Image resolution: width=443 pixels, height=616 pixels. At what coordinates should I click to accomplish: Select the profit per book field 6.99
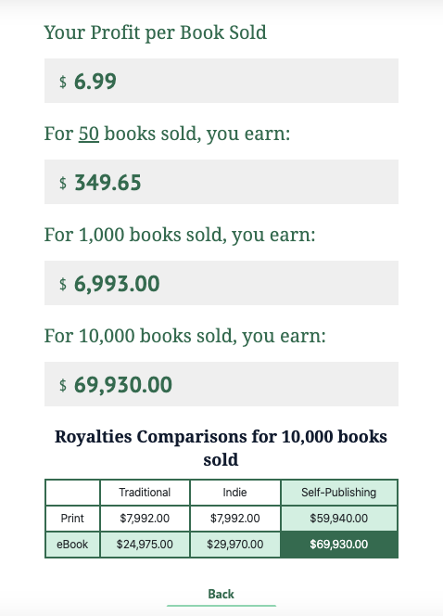click(221, 81)
